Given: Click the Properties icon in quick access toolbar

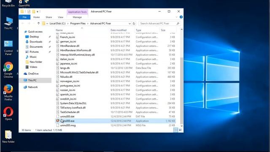Looking at the screenshot, I should [x=29, y=11].
